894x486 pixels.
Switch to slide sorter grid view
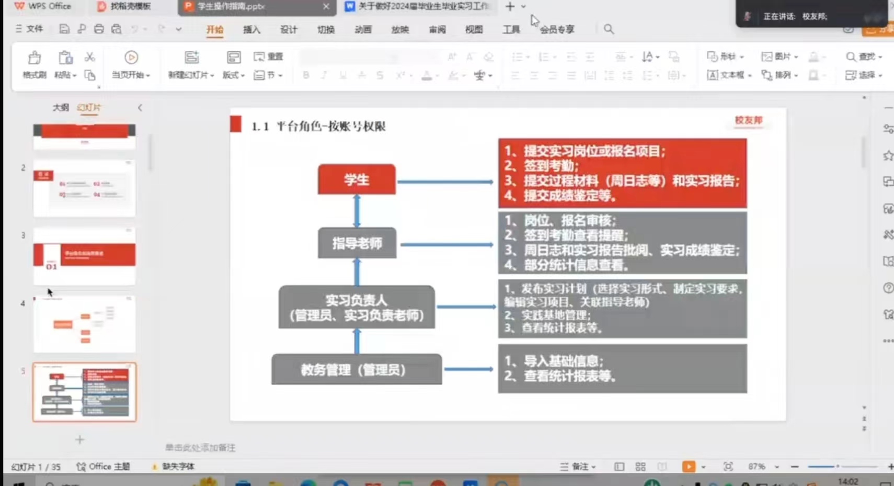pyautogui.click(x=640, y=467)
